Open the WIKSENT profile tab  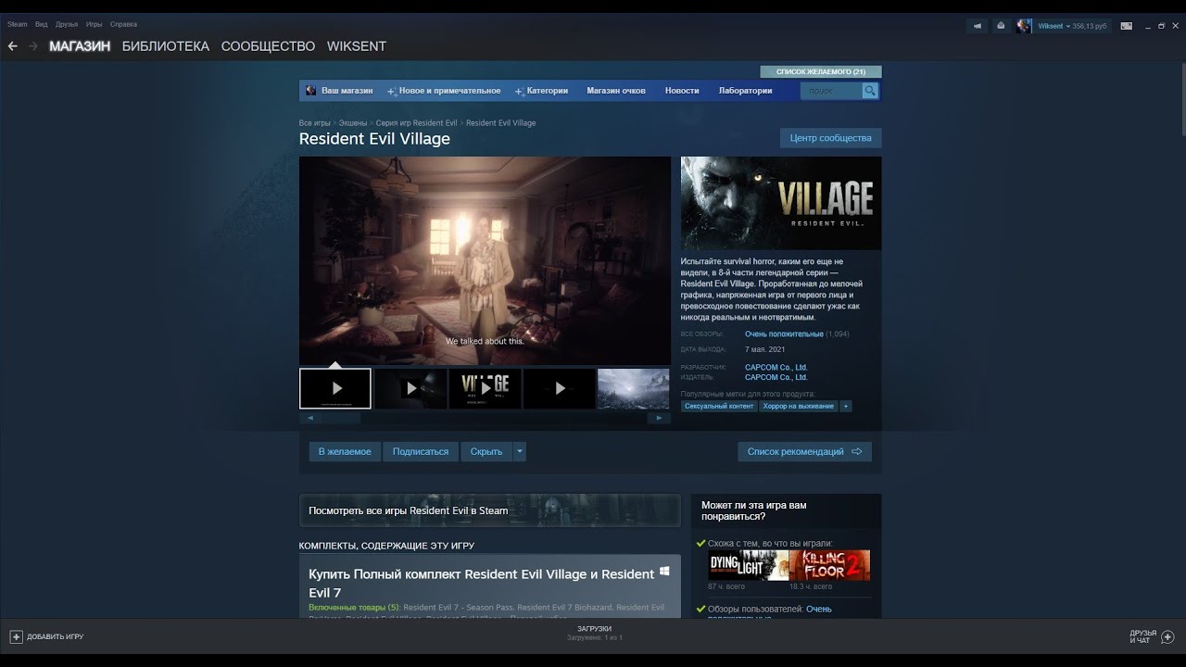pos(357,46)
